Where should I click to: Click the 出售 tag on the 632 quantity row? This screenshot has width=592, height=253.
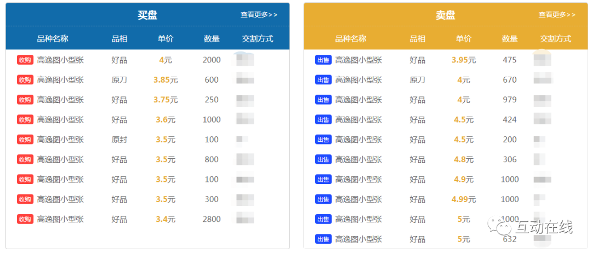click(323, 239)
